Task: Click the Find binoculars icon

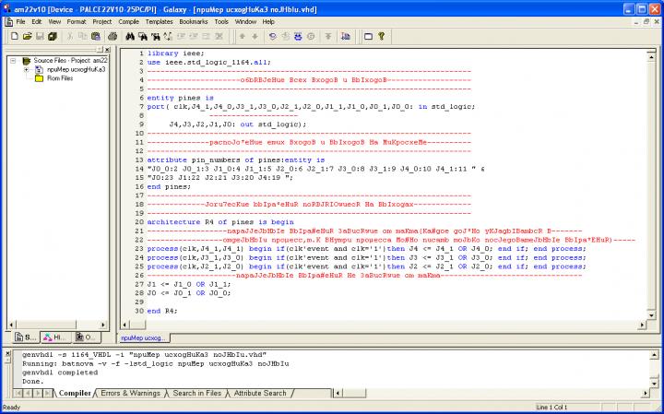Action: coord(130,36)
